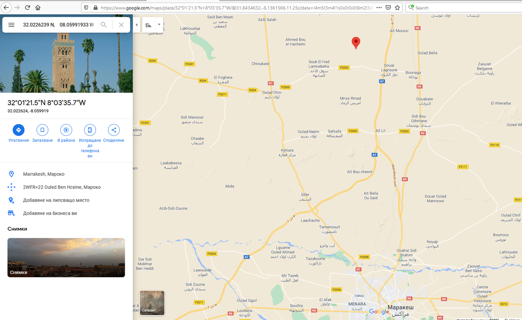Click the Маракеш city label
522x320 pixels.
click(400, 307)
